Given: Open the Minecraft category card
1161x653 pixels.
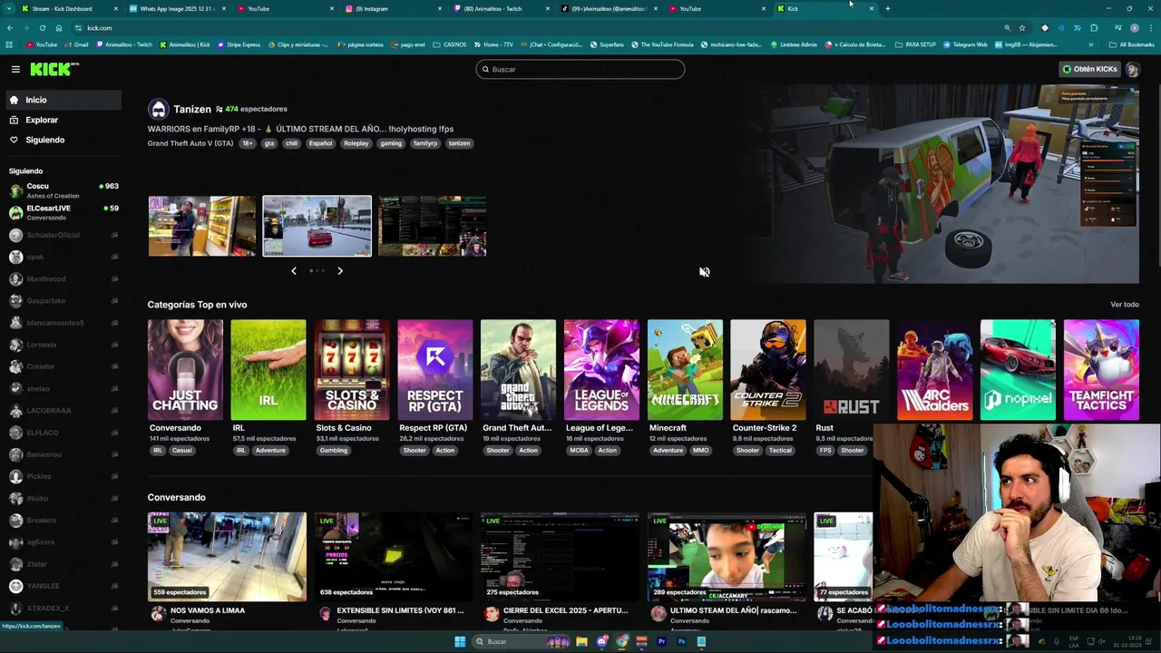Looking at the screenshot, I should [685, 370].
